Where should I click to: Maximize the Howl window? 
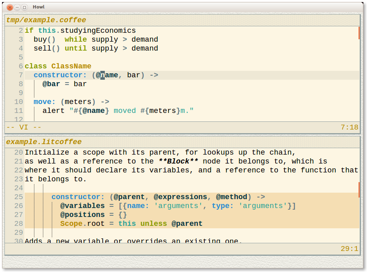click(24, 8)
